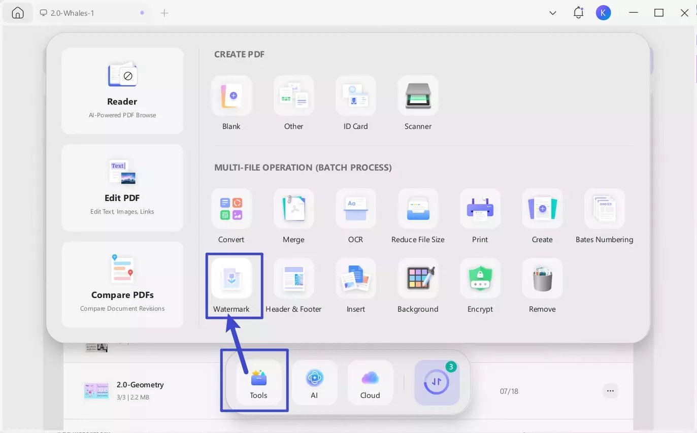Open the Edit PDF card

(122, 188)
